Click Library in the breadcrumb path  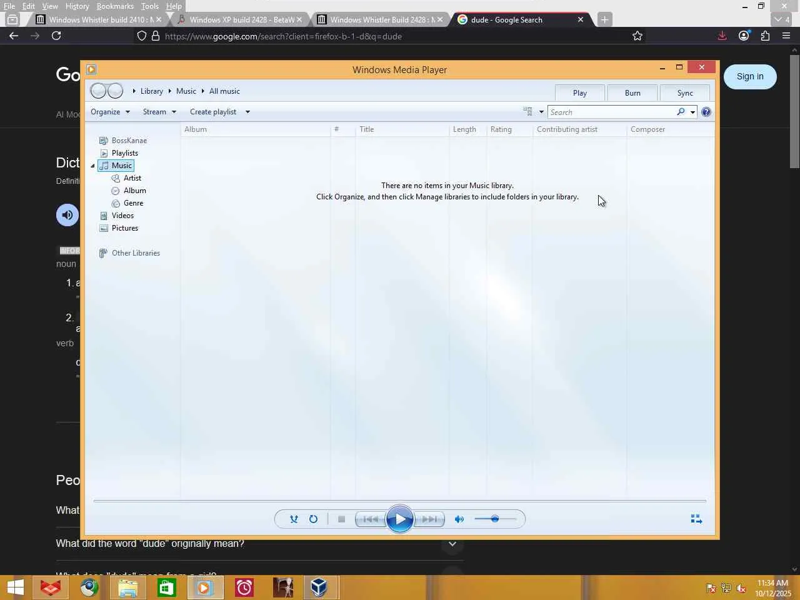[152, 91]
